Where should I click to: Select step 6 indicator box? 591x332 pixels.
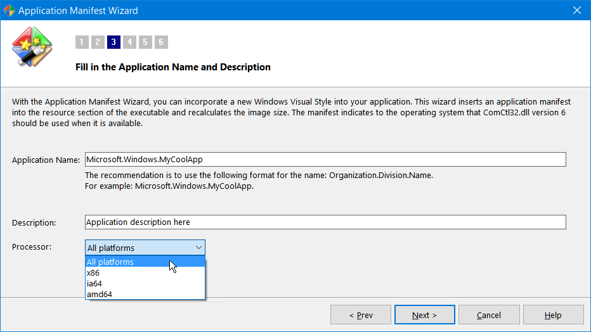coord(161,42)
